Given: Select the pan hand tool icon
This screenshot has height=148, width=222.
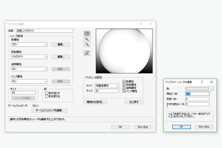Looking at the screenshot, I should [87, 34].
